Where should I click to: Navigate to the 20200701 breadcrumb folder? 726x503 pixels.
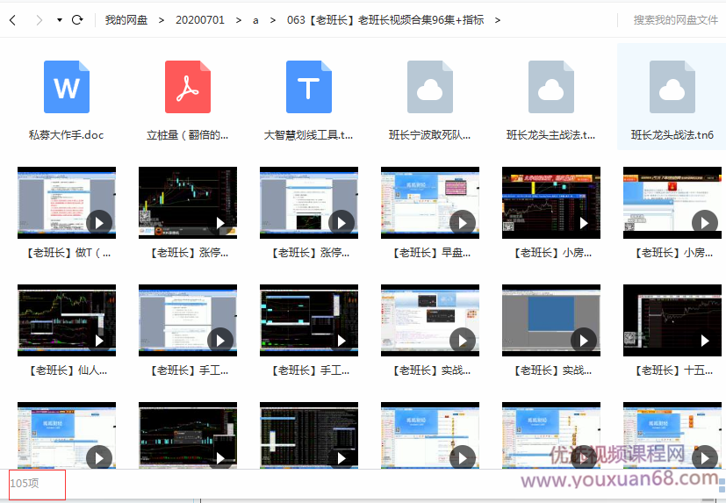pos(199,19)
